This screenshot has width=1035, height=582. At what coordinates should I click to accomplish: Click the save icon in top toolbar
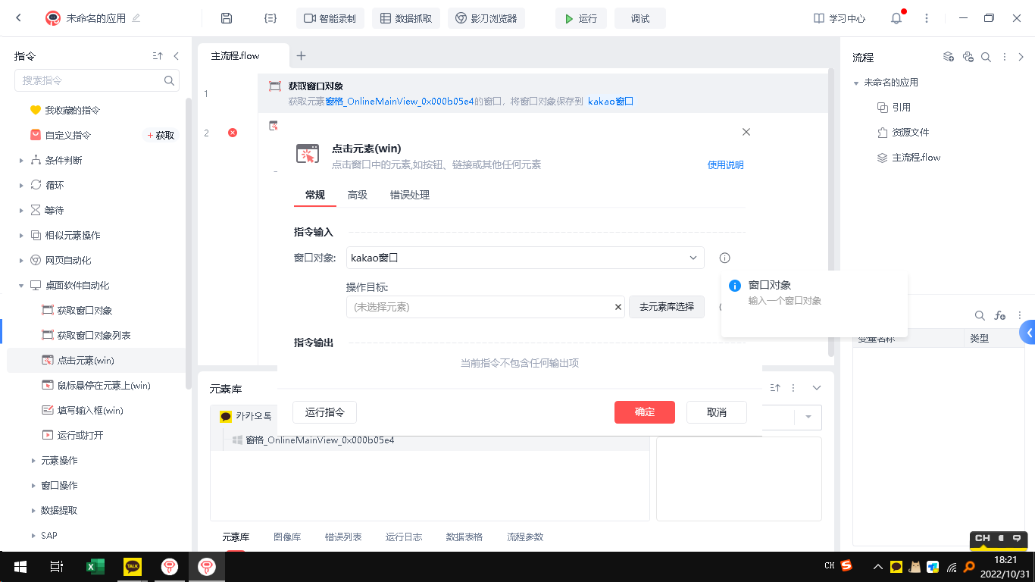[x=226, y=18]
